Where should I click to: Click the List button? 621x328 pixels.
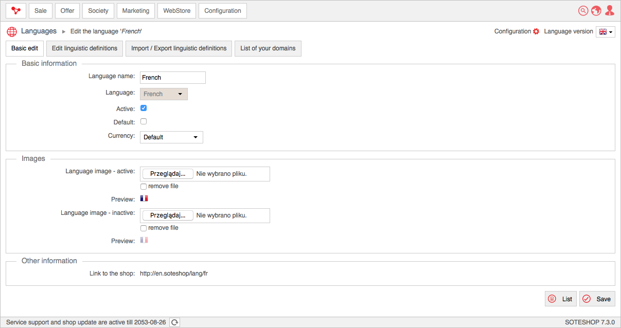click(x=561, y=299)
